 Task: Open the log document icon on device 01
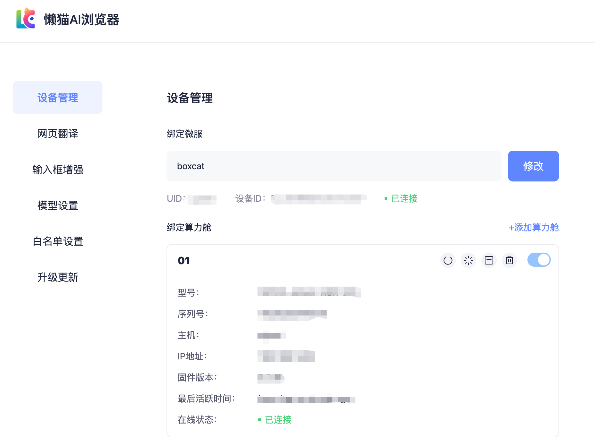(489, 260)
